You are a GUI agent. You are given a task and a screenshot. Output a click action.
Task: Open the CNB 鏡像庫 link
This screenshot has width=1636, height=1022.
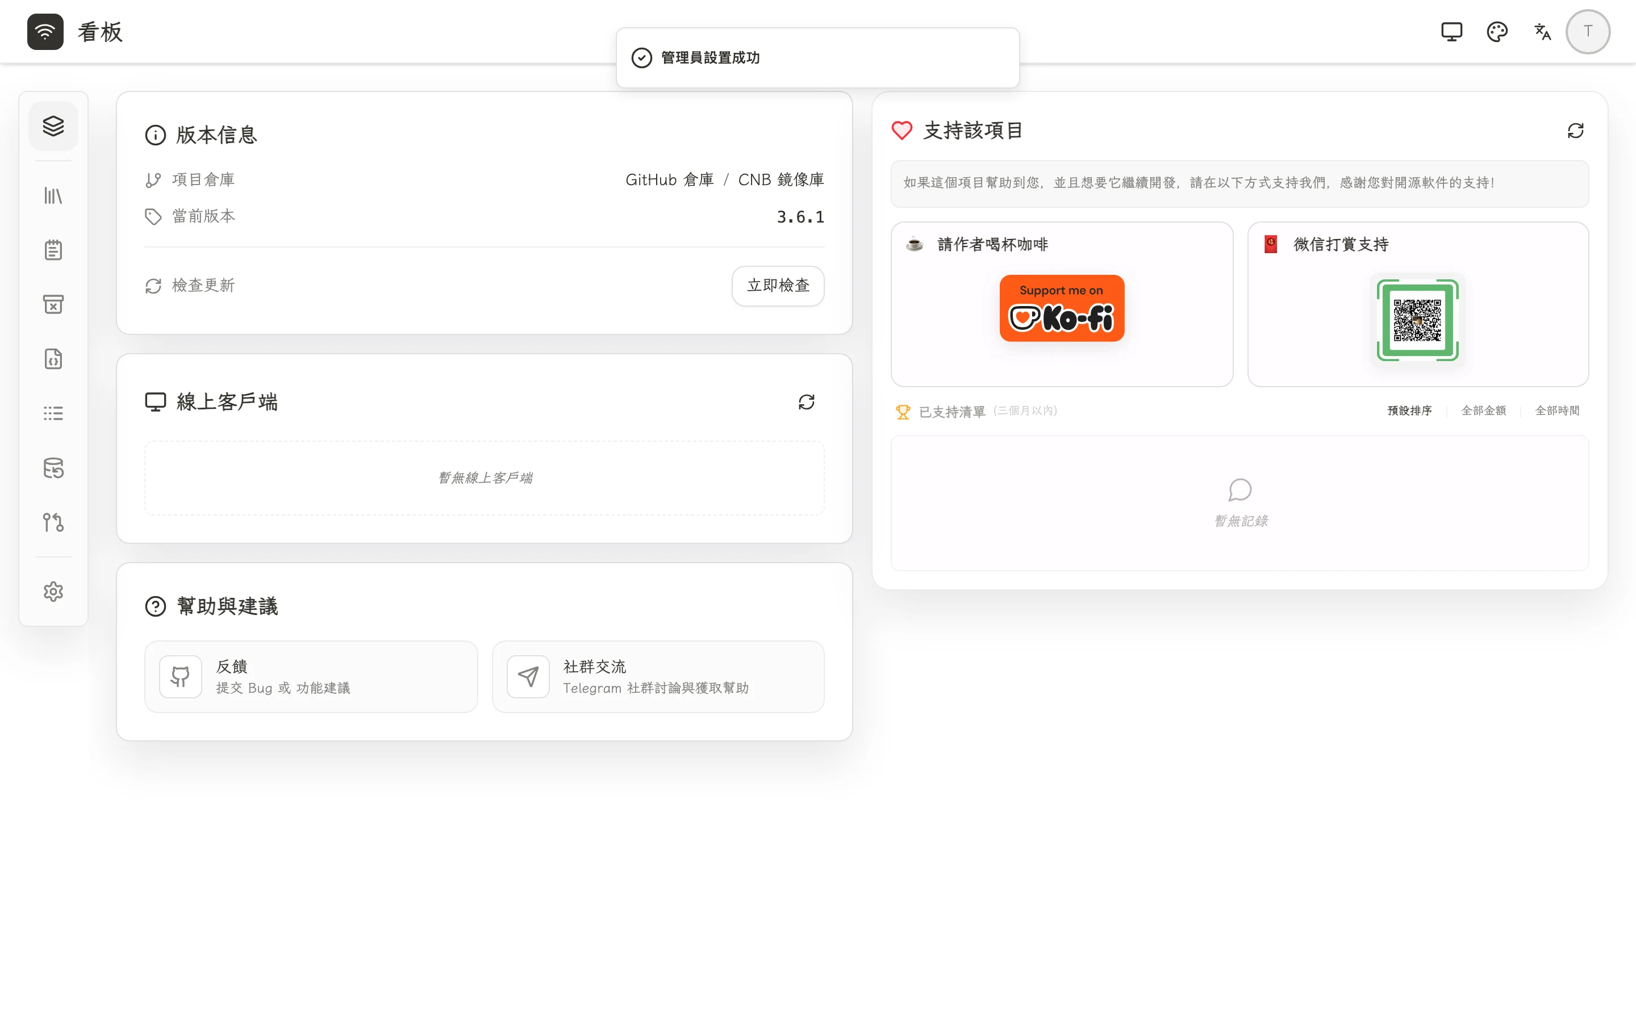click(781, 180)
